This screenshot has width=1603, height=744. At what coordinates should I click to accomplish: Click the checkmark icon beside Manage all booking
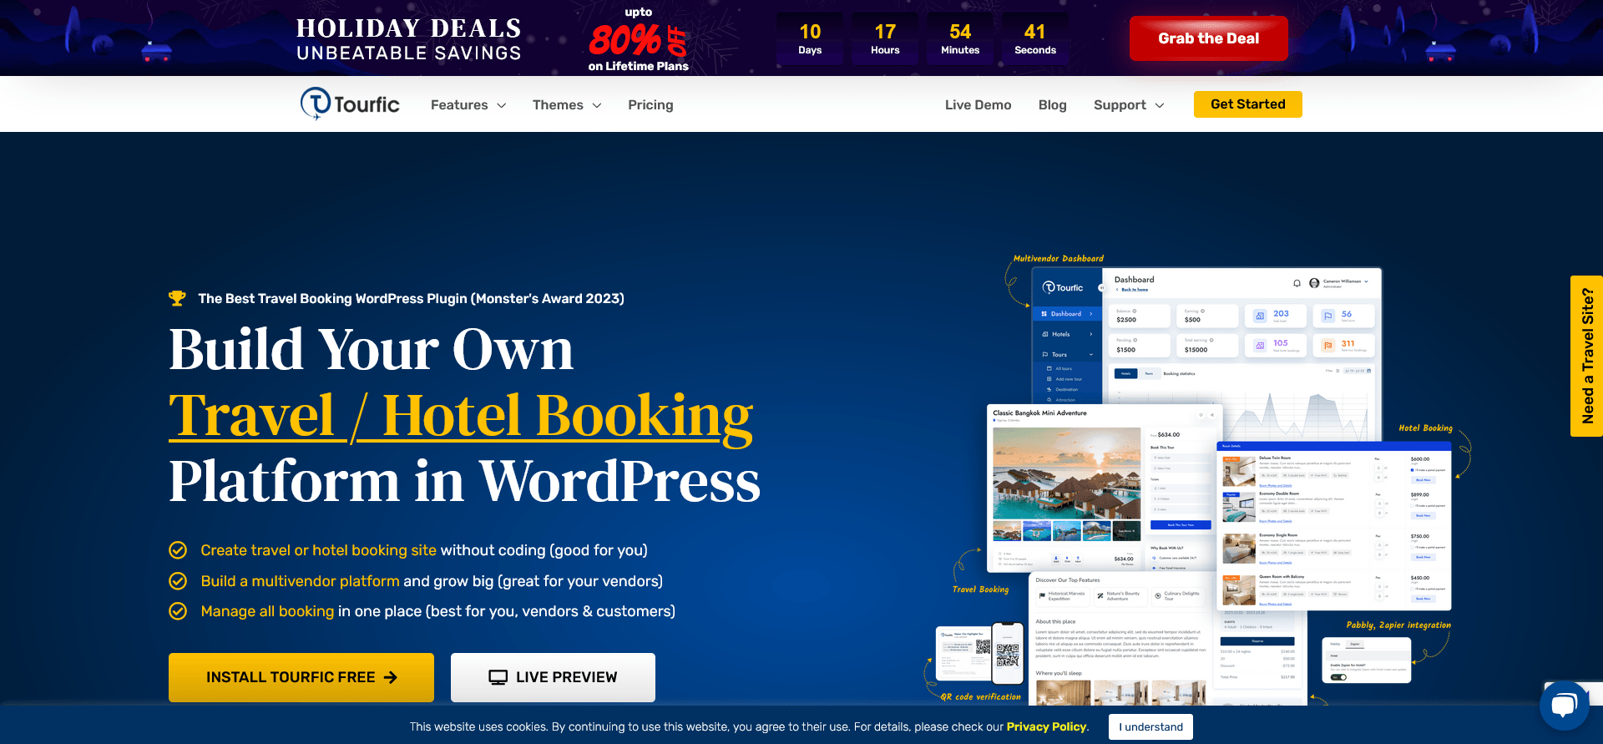coord(178,611)
